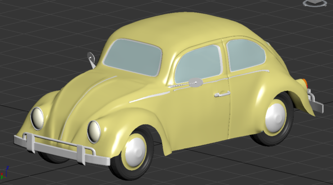Click the ViewCube compass ring
Viewport: 333px width, 185px height.
pyautogui.click(x=316, y=3)
